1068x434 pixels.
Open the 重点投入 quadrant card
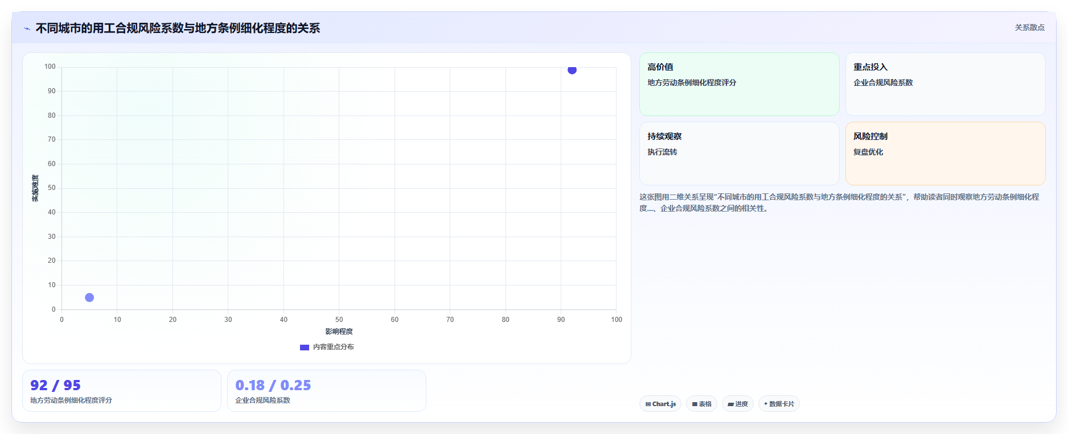pyautogui.click(x=946, y=84)
